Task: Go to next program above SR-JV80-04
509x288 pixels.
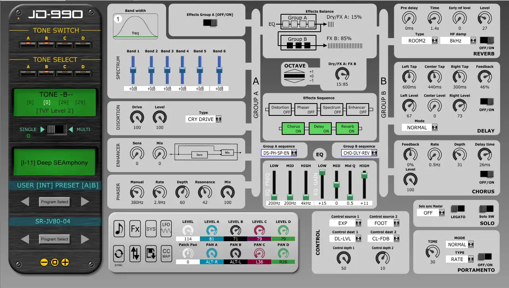Action: click(85, 202)
